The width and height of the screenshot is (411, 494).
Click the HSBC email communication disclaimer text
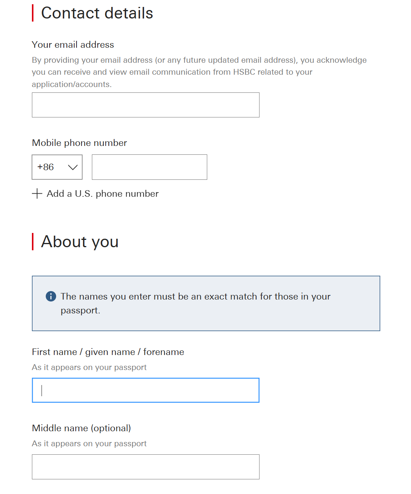tap(199, 72)
